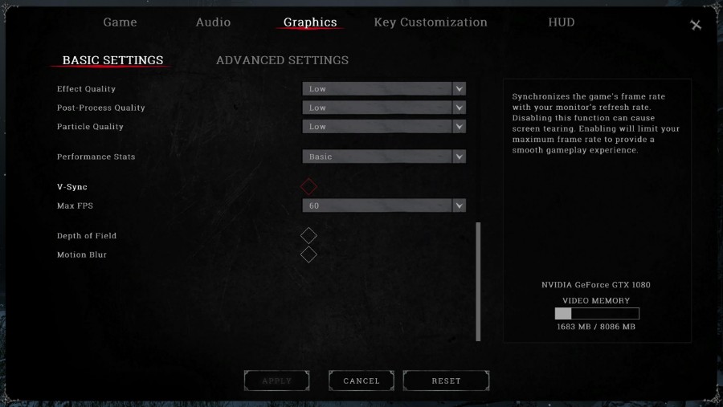Expand the Effect Quality dropdown arrow
The image size is (723, 407).
coord(459,89)
